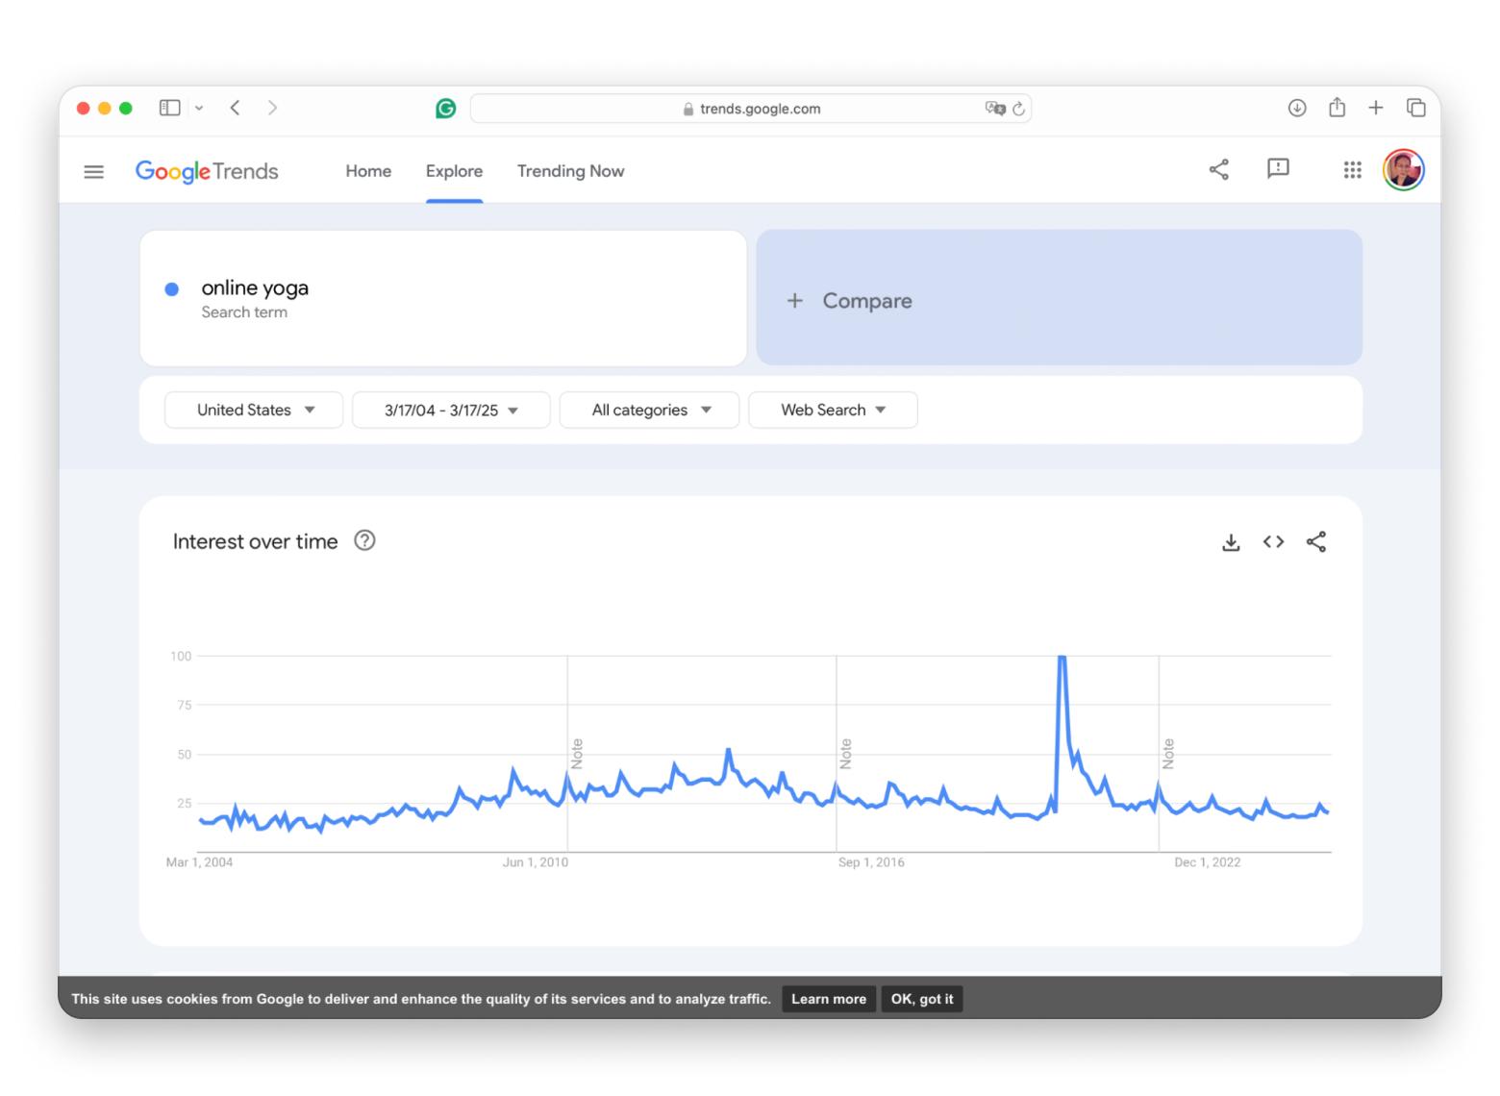Viewport: 1500px width, 1096px height.
Task: Open the hamburger main menu
Action: 93,172
